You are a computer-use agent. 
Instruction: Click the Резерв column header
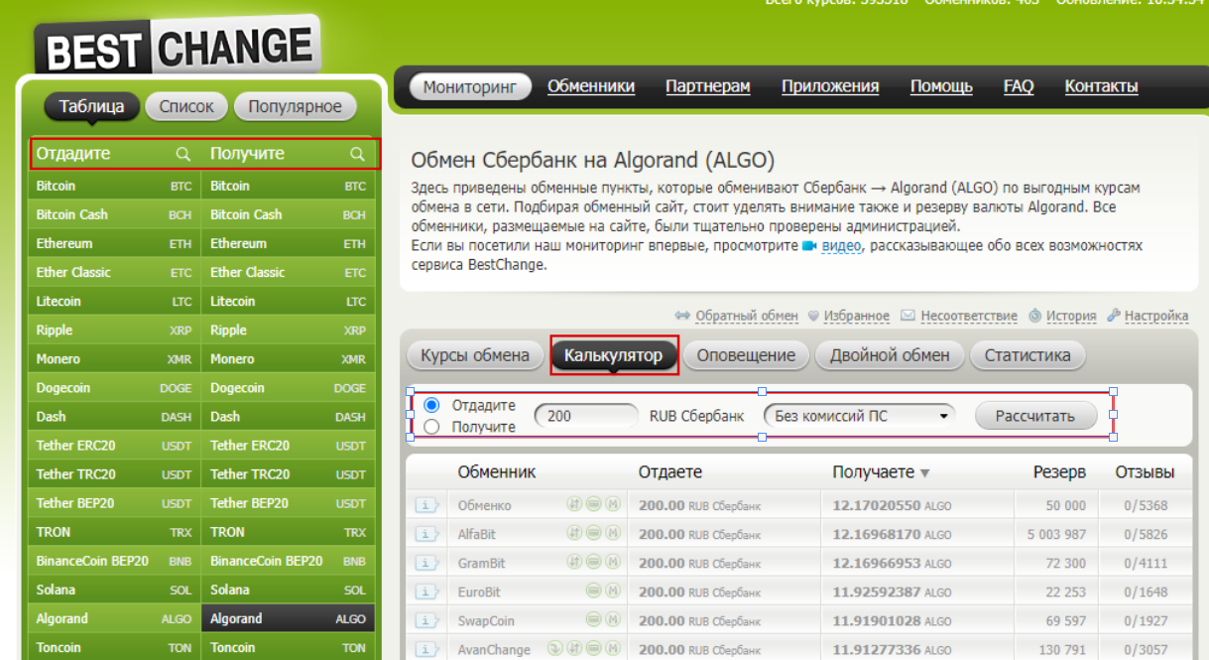coord(1059,472)
